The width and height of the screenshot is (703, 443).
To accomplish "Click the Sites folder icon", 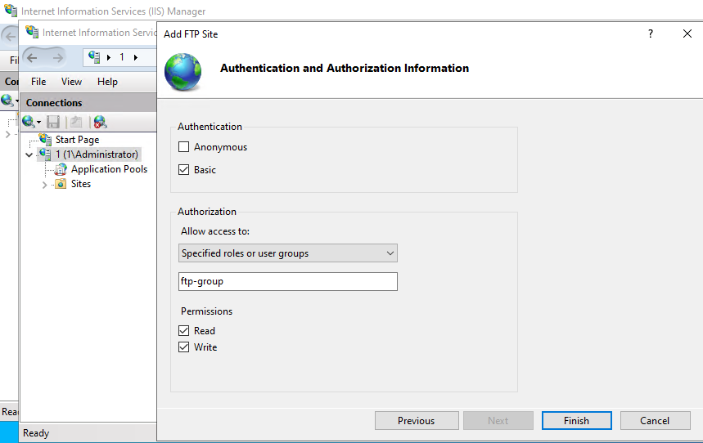I will 61,184.
